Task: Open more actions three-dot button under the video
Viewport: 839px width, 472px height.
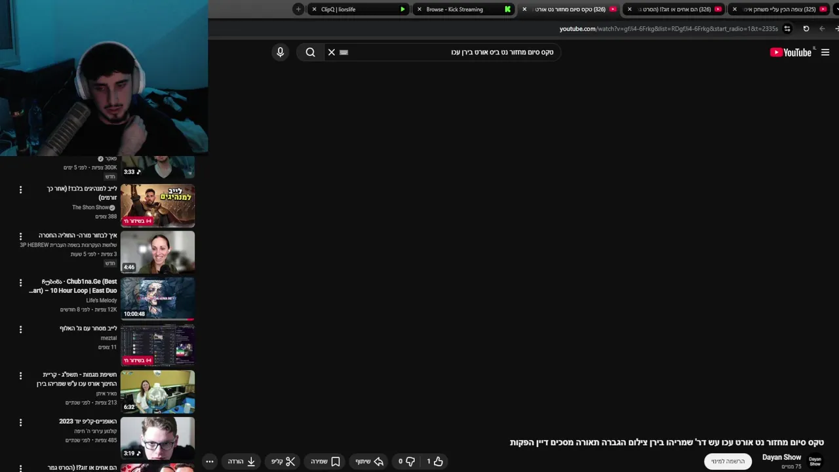Action: [210, 462]
